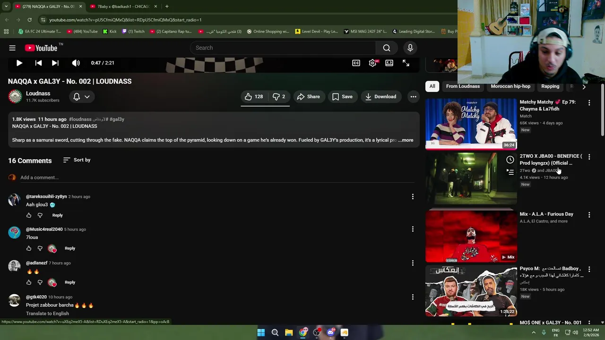Image resolution: width=605 pixels, height=340 pixels.
Task: Mute the video volume
Action: (76, 63)
